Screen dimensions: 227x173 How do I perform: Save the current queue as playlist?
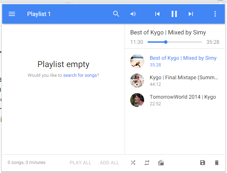pyautogui.click(x=203, y=163)
